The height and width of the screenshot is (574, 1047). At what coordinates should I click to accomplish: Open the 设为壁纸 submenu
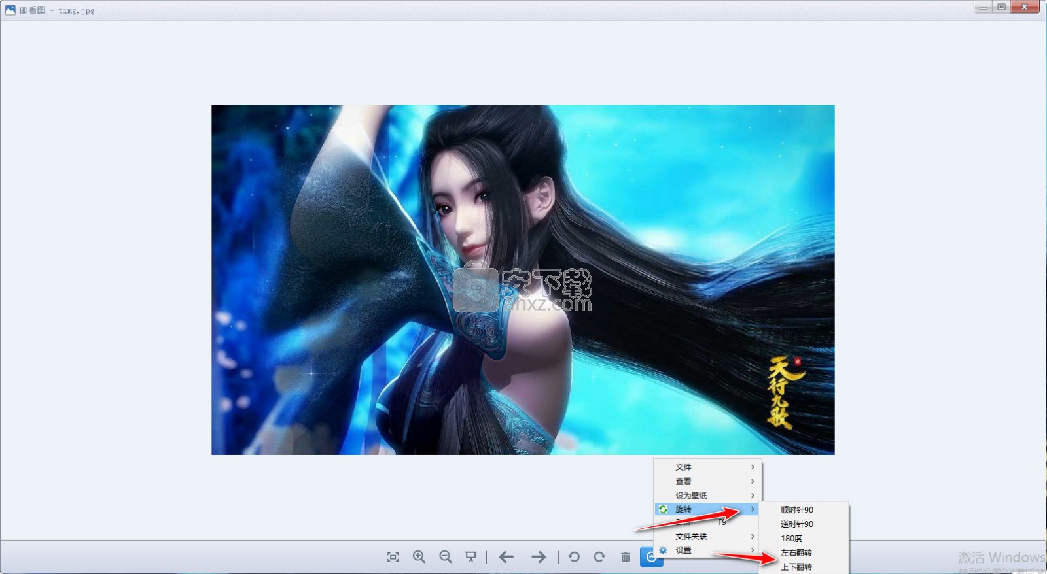(707, 496)
